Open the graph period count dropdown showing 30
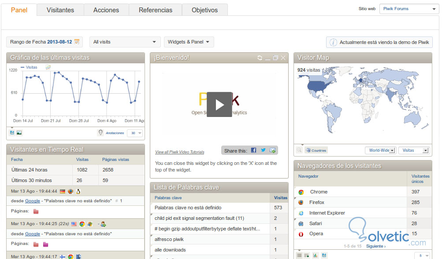This screenshot has width=442, height=259. [135, 133]
